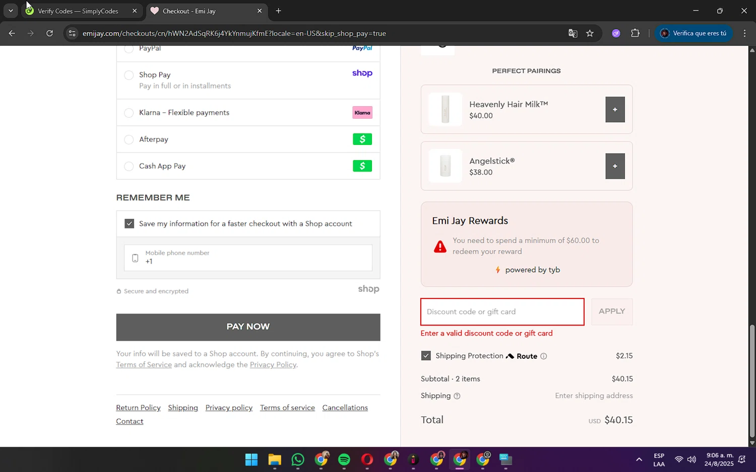Open the network Wi-Fi tray icon

[679, 459]
